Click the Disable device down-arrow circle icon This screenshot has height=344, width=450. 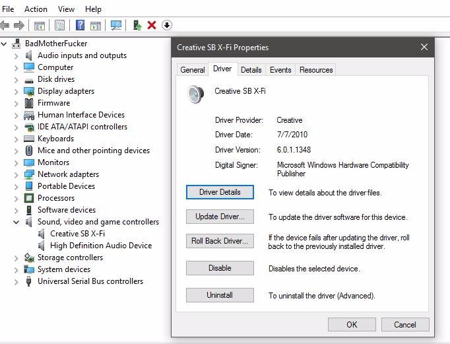click(167, 25)
